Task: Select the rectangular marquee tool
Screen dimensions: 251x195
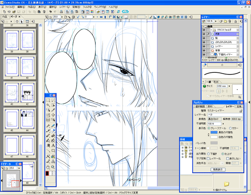Action: tap(48, 100)
